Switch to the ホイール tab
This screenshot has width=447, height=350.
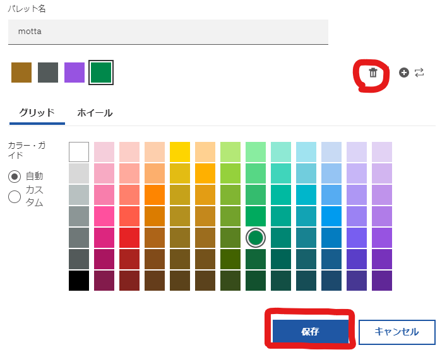pos(95,113)
